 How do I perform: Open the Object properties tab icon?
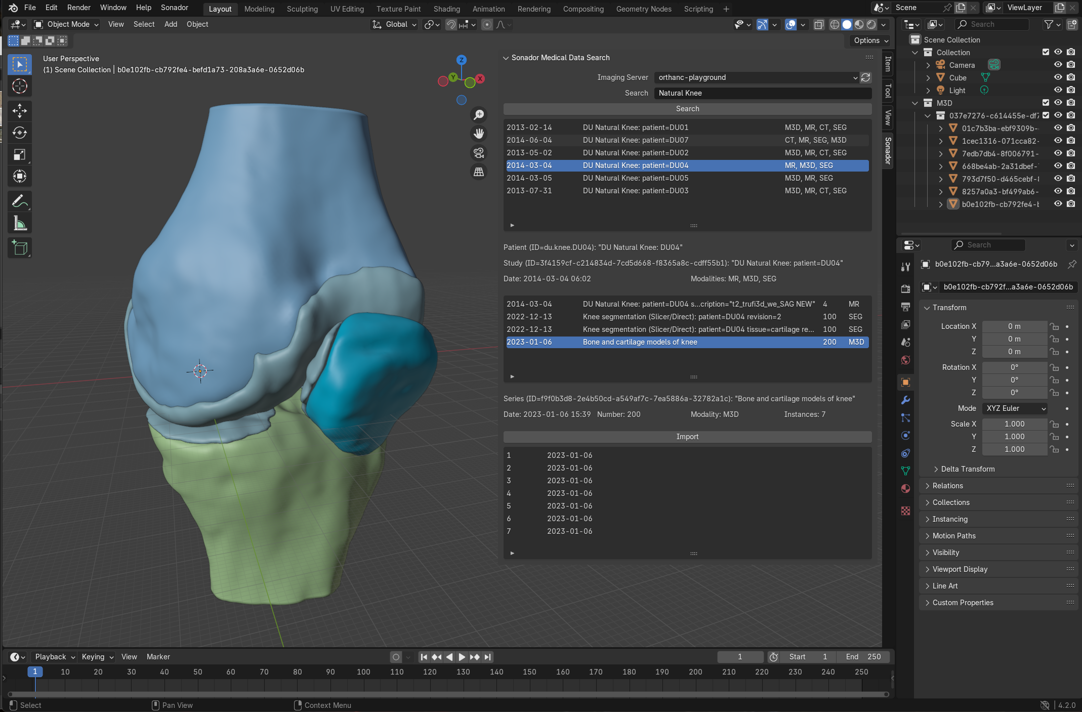pyautogui.click(x=906, y=382)
